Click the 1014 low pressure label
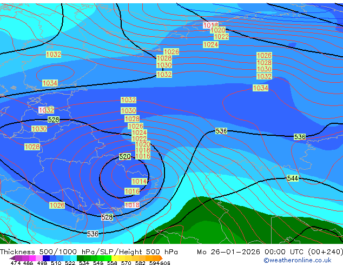This screenshot has height=265, width=343. (x=140, y=182)
